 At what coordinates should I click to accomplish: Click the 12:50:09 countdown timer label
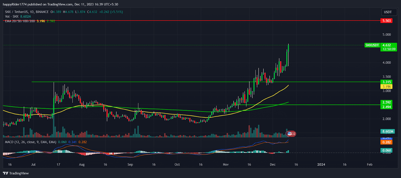(389, 49)
